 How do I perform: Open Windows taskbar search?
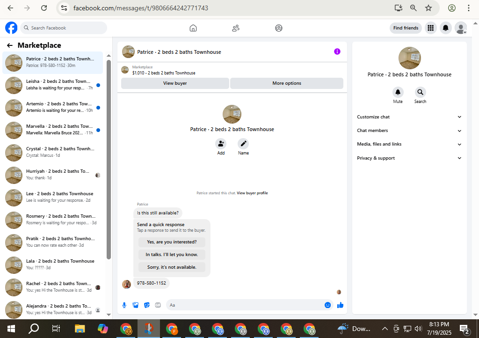[34, 329]
